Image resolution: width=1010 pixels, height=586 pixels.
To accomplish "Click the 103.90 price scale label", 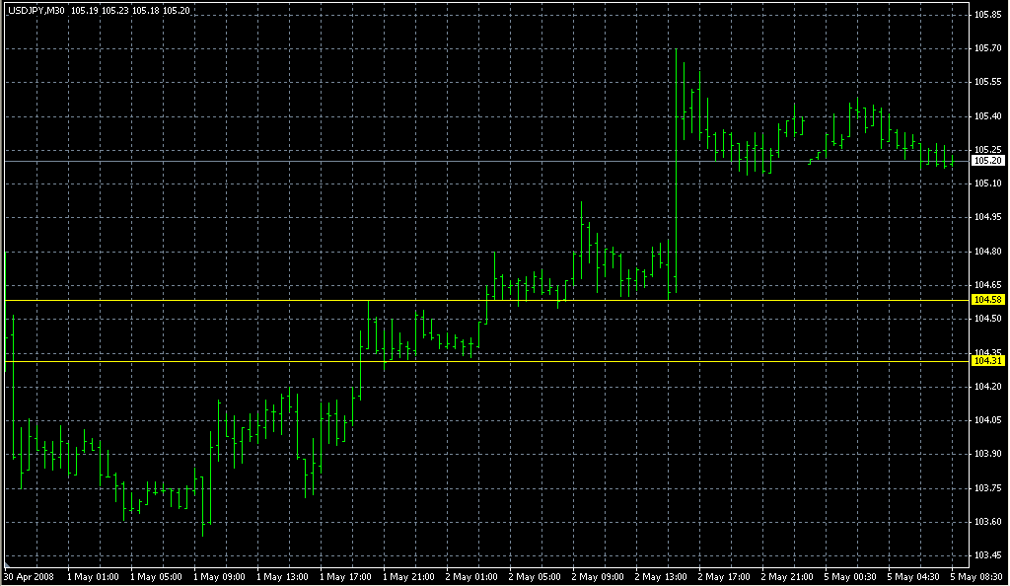I will 987,454.
